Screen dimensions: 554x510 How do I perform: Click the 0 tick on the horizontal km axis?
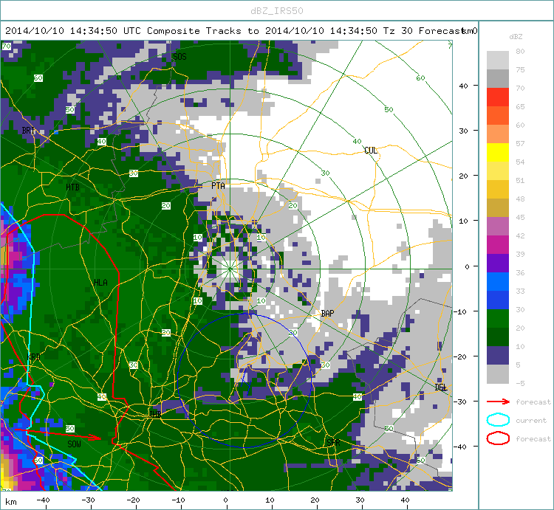[226, 500]
